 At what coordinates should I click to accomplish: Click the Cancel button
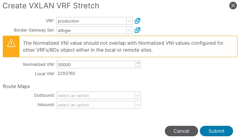[x=181, y=131]
